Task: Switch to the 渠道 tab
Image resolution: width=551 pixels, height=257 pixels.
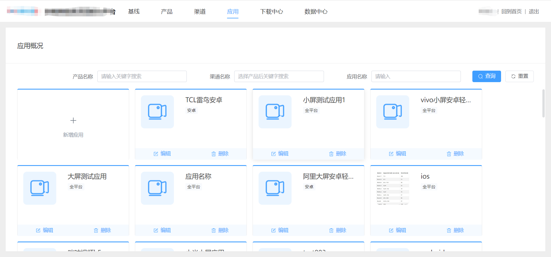Action: click(200, 11)
